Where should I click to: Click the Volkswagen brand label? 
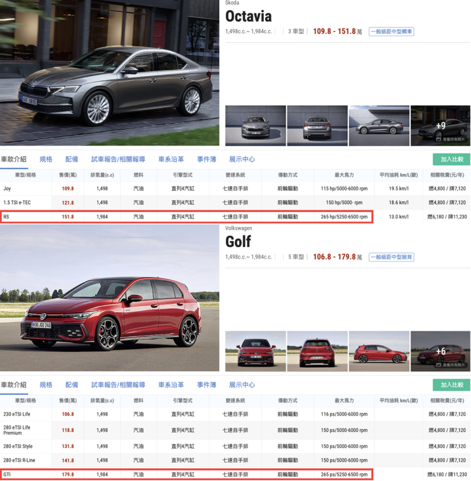click(x=239, y=228)
